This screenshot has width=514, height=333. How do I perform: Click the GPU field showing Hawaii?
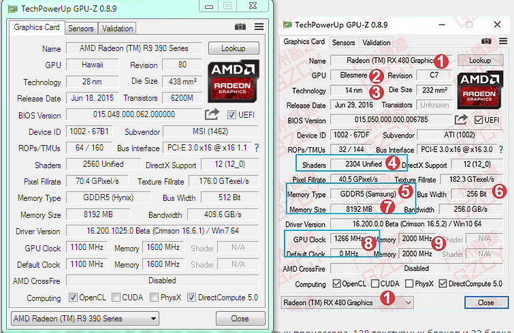tap(93, 65)
